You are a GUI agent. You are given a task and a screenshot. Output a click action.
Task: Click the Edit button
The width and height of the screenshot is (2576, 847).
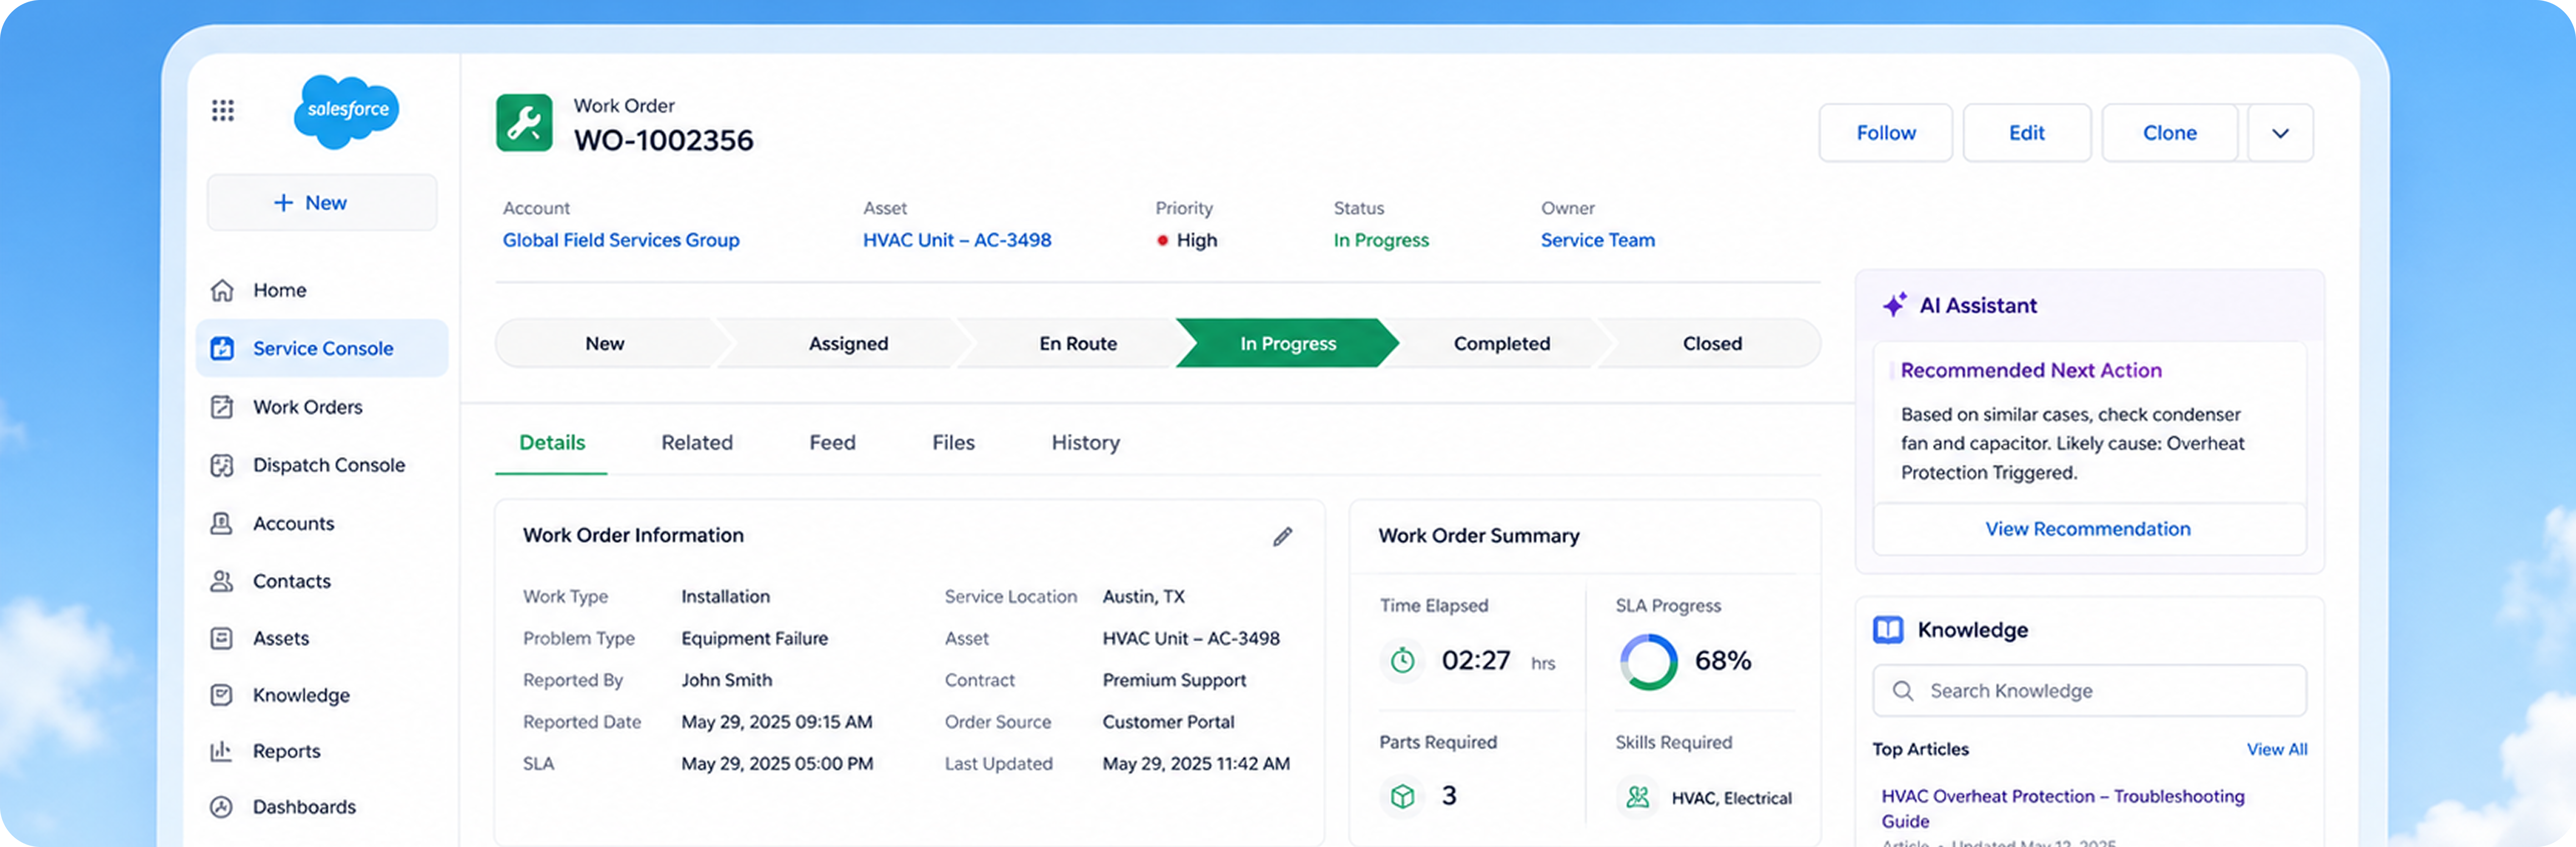tap(2026, 133)
